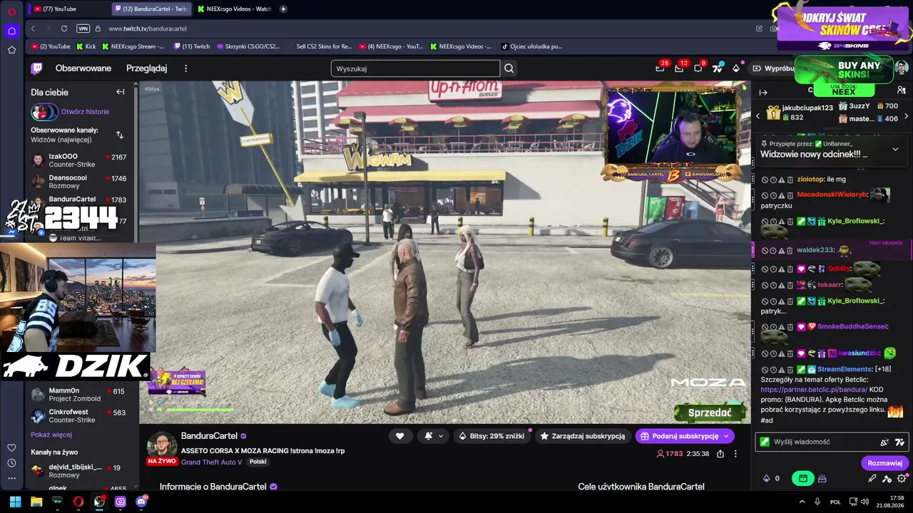Click the Polski language tag

(x=257, y=462)
